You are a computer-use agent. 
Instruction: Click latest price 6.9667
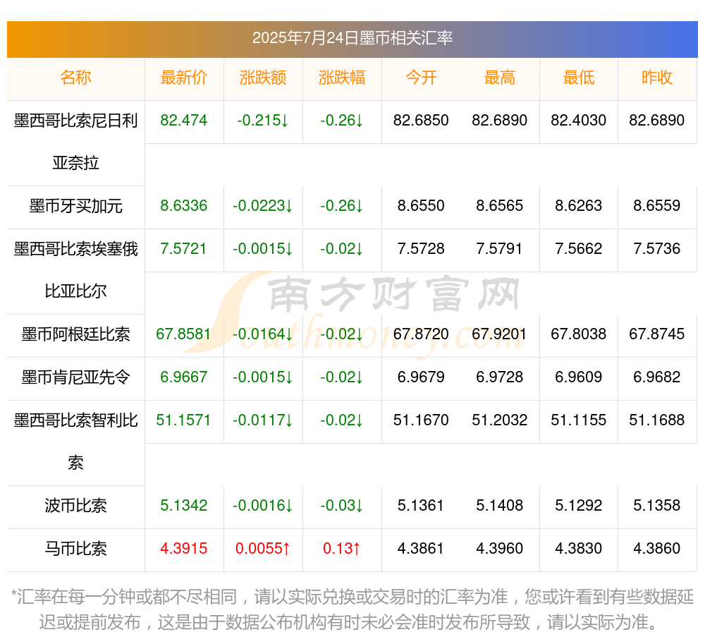(x=183, y=377)
